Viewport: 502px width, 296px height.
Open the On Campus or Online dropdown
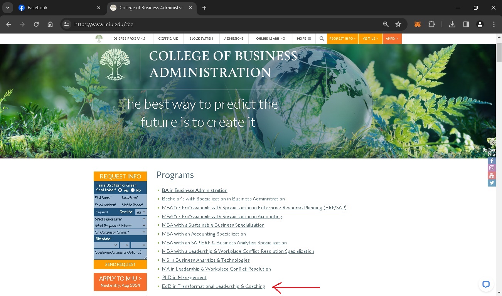coord(120,232)
